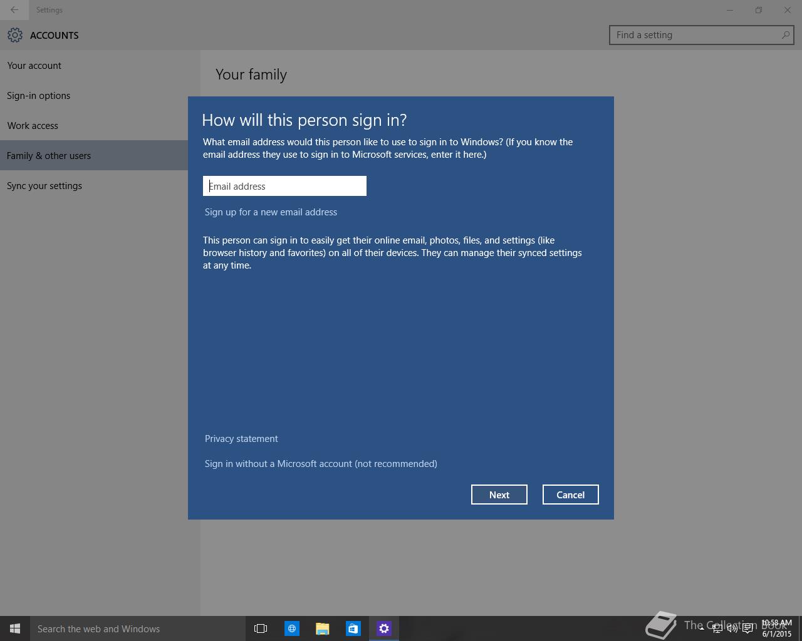802x641 pixels.
Task: Open the volume tray icon
Action: point(732,628)
